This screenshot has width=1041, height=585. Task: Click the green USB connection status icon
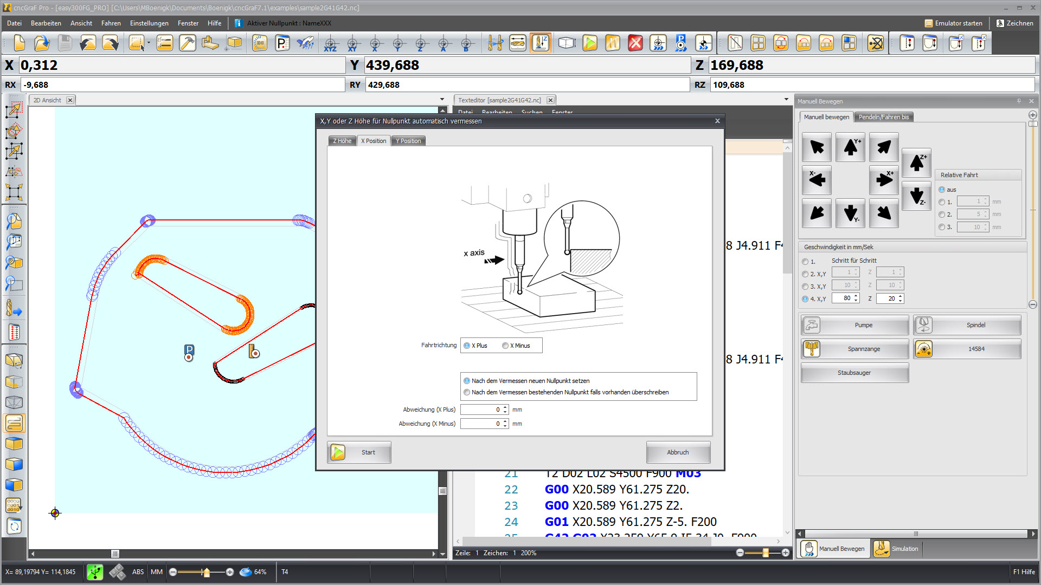(95, 572)
